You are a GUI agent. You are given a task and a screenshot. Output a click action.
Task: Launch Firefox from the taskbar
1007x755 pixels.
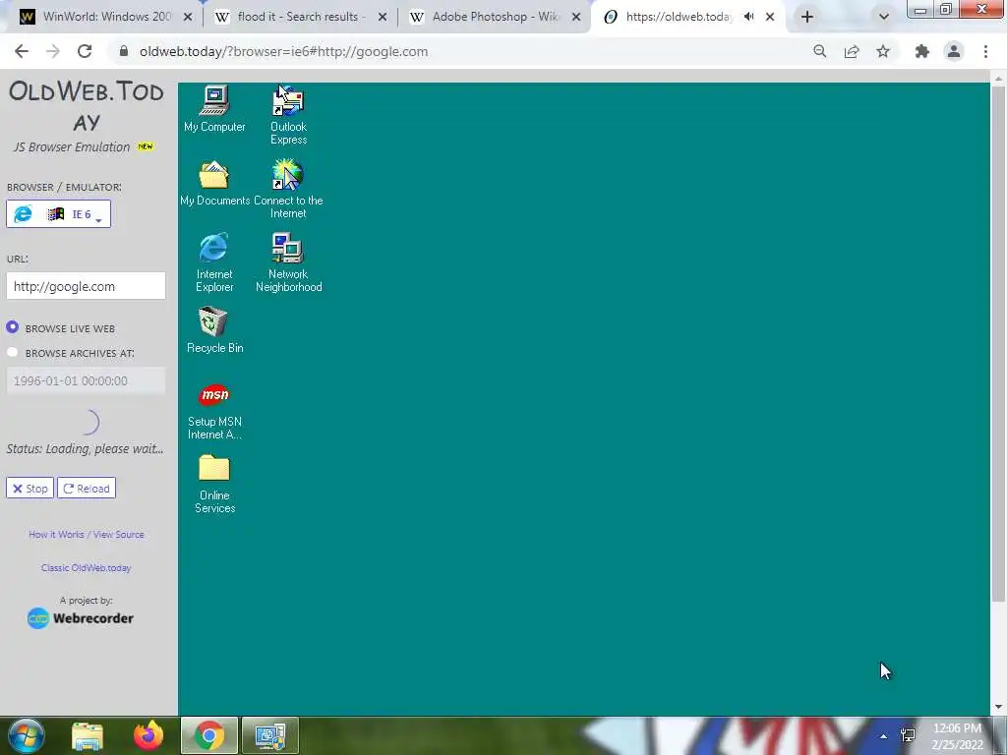coord(148,735)
